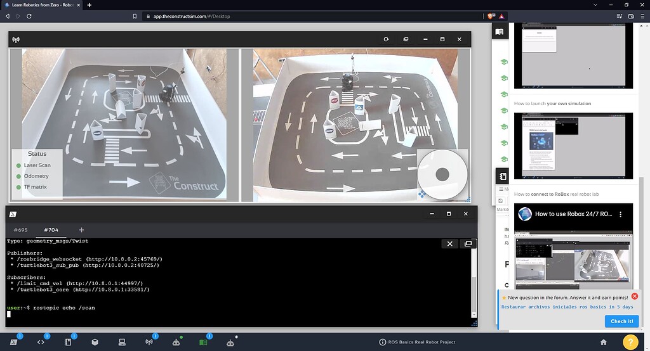Image resolution: width=650 pixels, height=351 pixels.
Task: Open the shell terminal icon in bottom dock
Action: coord(14,342)
